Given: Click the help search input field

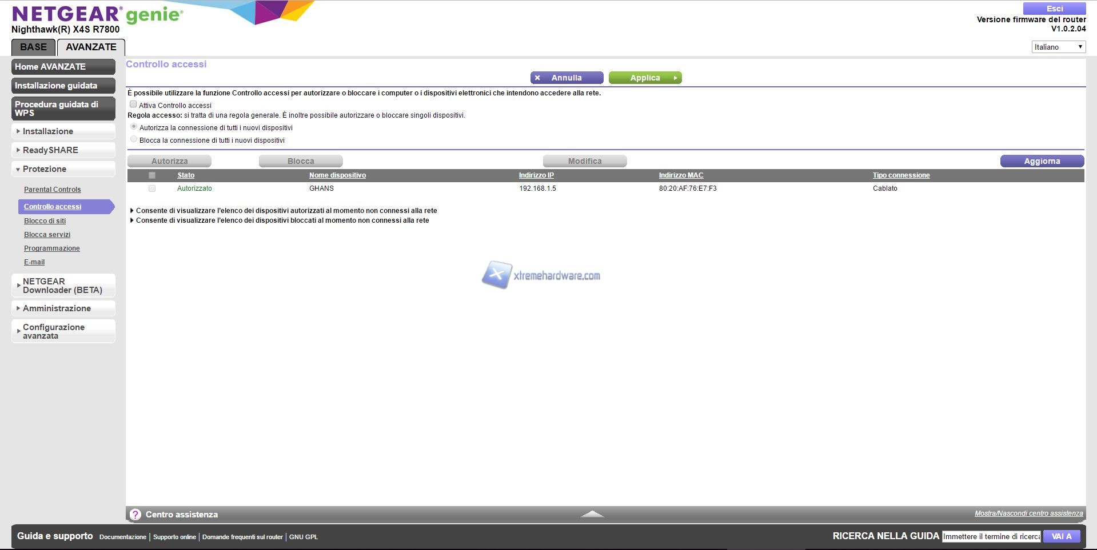Looking at the screenshot, I should [991, 536].
